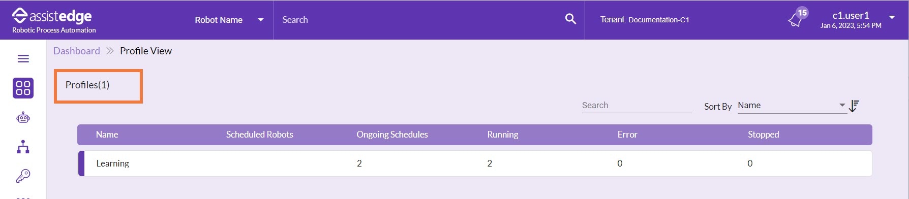The width and height of the screenshot is (909, 199).
Task: Click the profile Search field near Sort By
Action: click(x=637, y=106)
